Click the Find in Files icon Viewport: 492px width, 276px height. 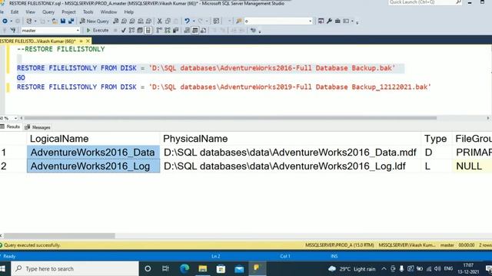239,21
